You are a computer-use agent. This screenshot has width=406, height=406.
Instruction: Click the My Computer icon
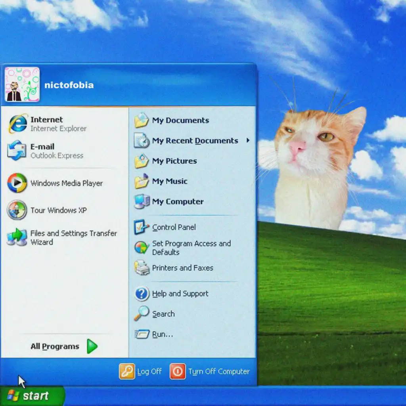(142, 201)
